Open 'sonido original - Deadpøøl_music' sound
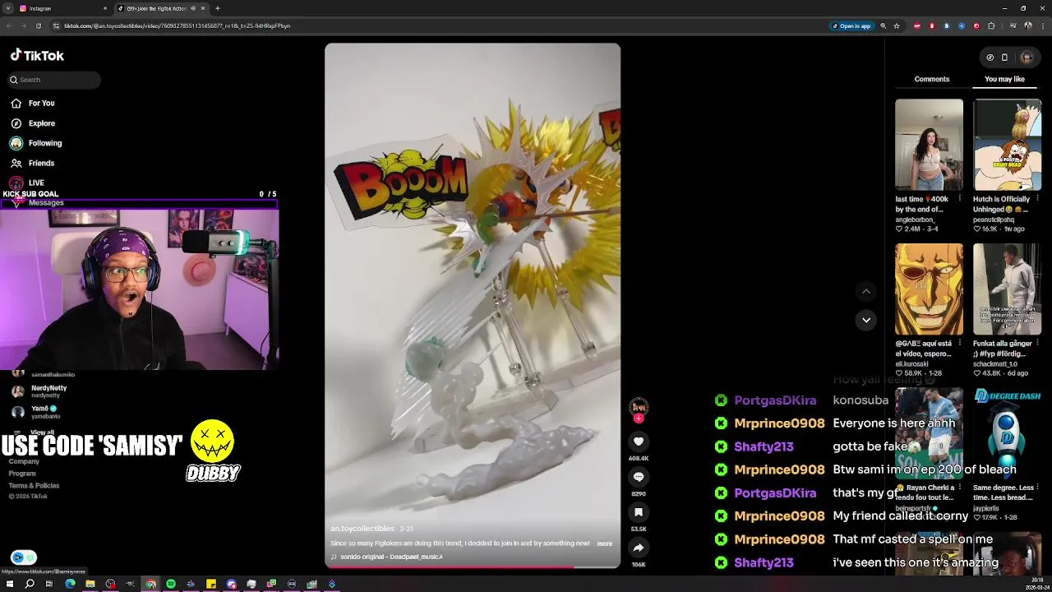This screenshot has width=1052, height=592. (386, 557)
